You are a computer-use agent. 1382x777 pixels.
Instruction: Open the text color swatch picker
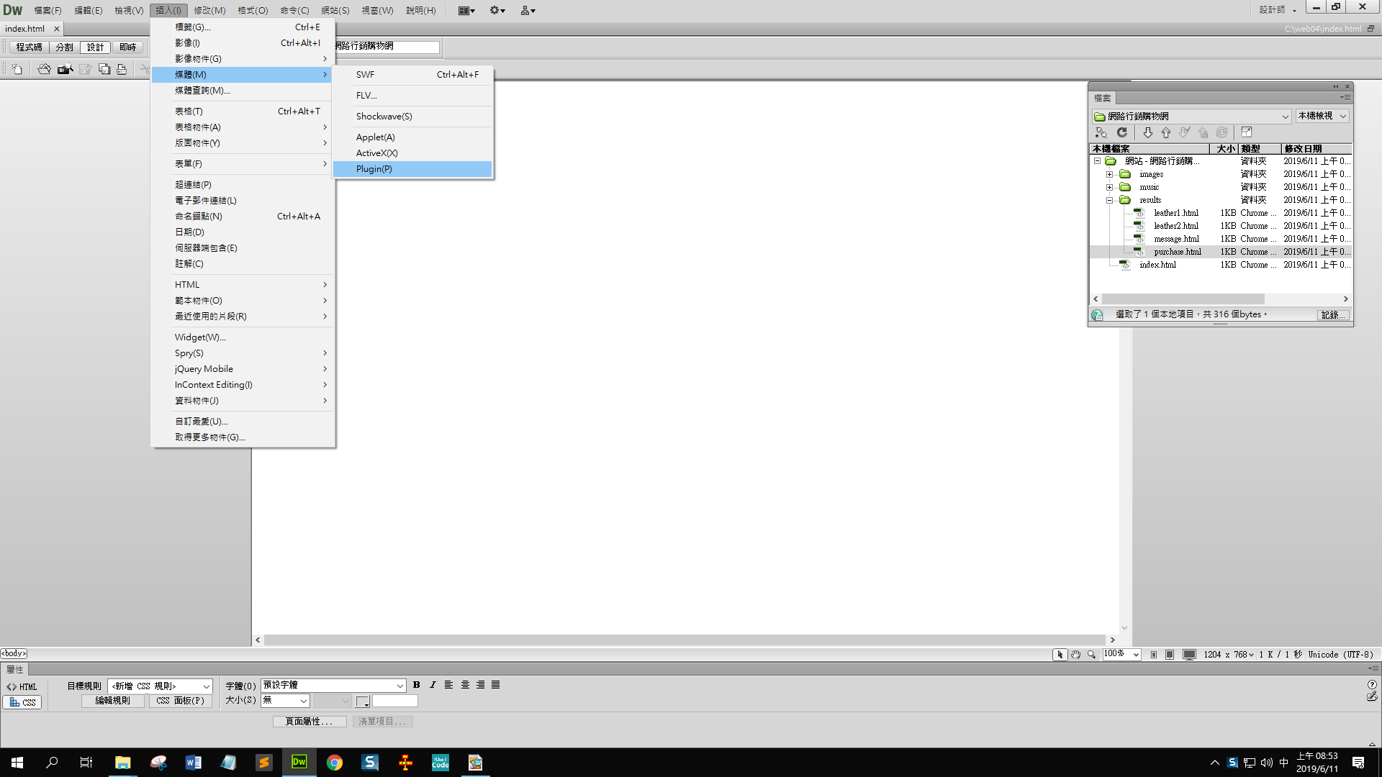click(x=362, y=701)
